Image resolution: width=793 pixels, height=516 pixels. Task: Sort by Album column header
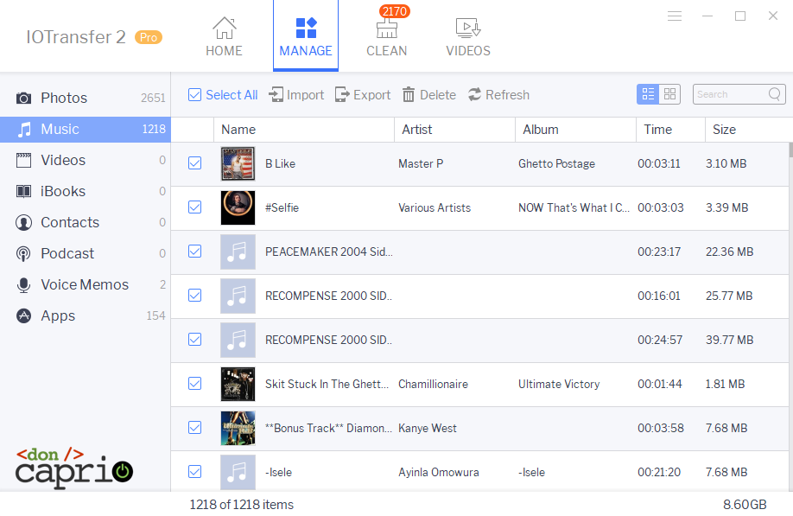click(575, 130)
